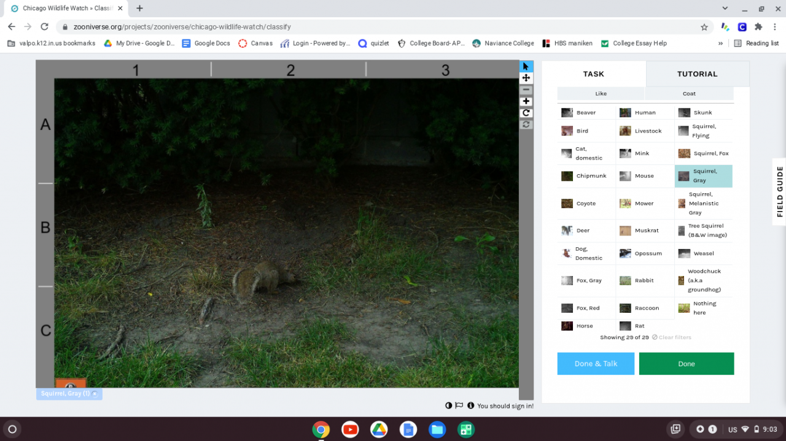Screen dimensions: 786x441
Task: Open Files app from the shelf
Action: (437, 429)
